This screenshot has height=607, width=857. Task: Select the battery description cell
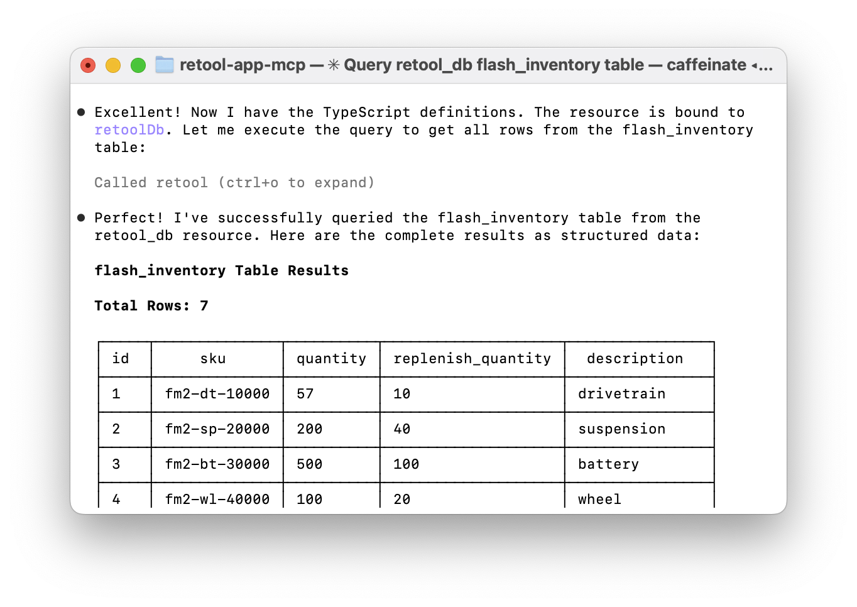608,464
